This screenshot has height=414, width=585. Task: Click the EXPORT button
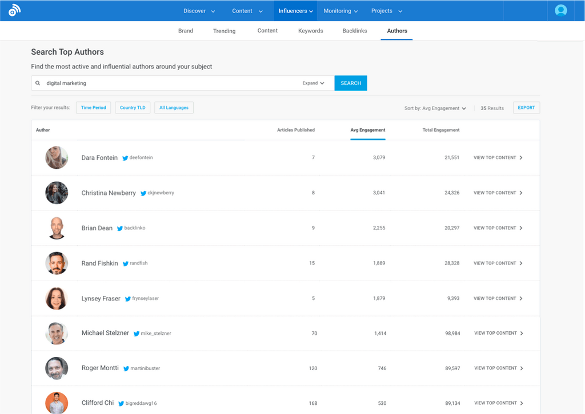pos(526,108)
